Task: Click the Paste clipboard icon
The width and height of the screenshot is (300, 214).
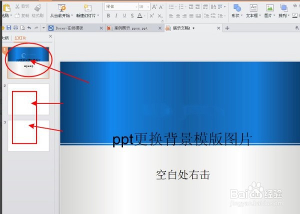Action: pos(6,8)
